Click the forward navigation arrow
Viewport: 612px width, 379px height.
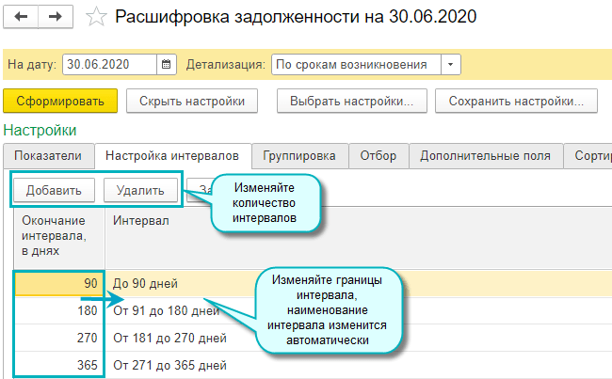[x=56, y=17]
